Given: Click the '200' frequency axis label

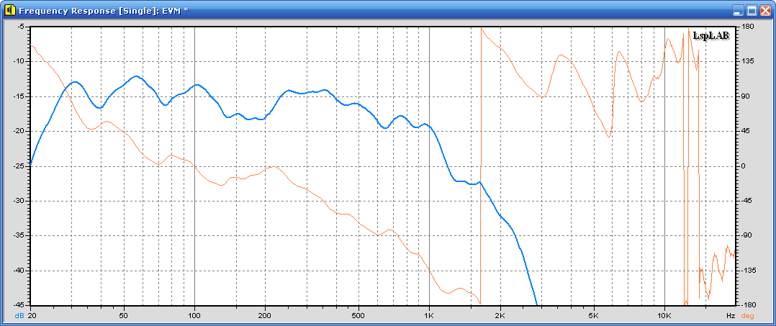Looking at the screenshot, I should click(x=265, y=315).
